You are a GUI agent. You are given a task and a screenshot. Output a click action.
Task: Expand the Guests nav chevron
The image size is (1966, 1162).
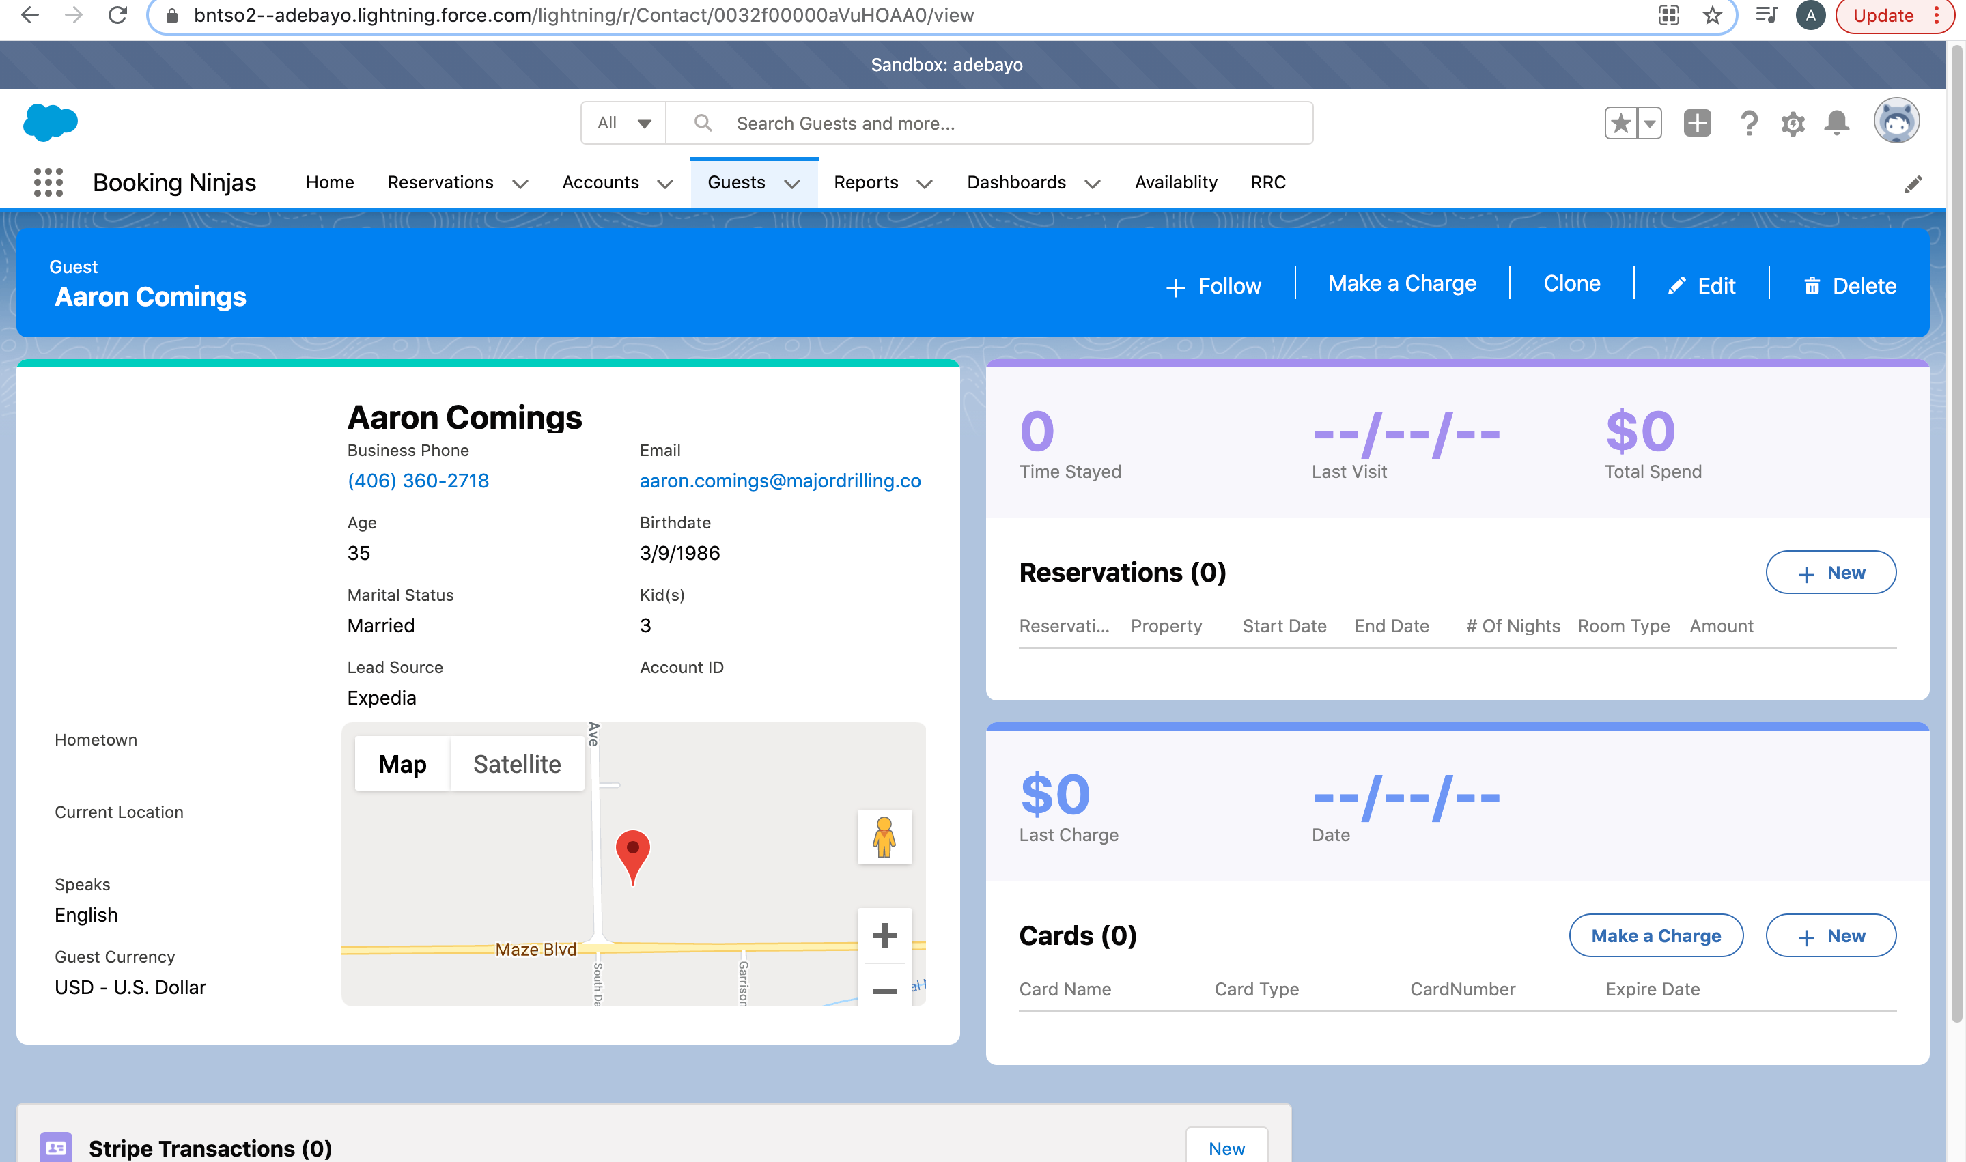[x=791, y=184]
